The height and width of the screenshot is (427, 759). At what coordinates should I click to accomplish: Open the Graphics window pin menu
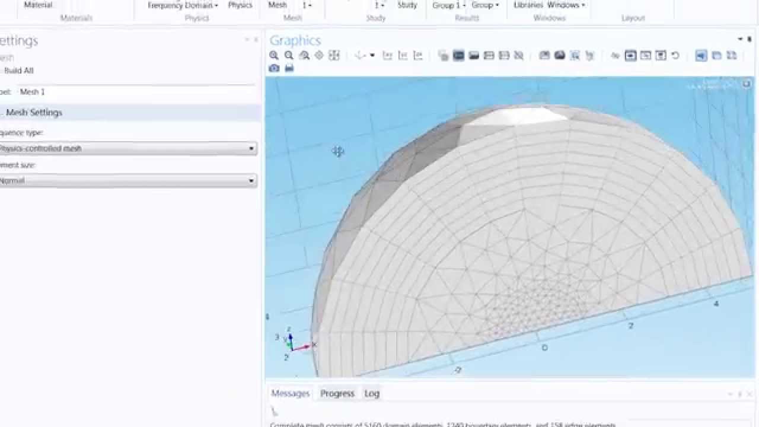point(740,39)
